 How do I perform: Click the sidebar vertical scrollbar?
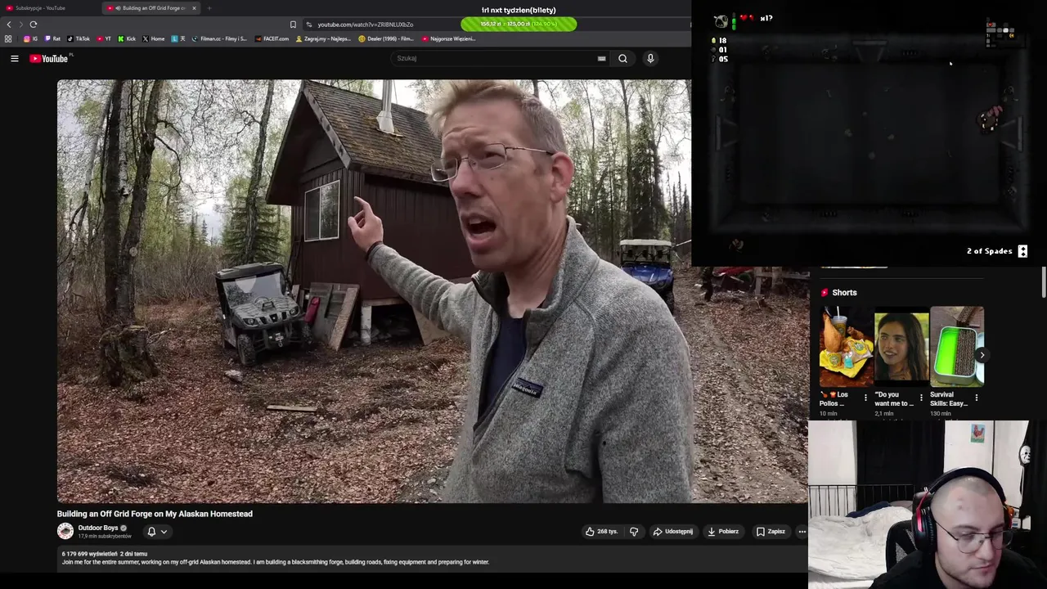[1044, 282]
